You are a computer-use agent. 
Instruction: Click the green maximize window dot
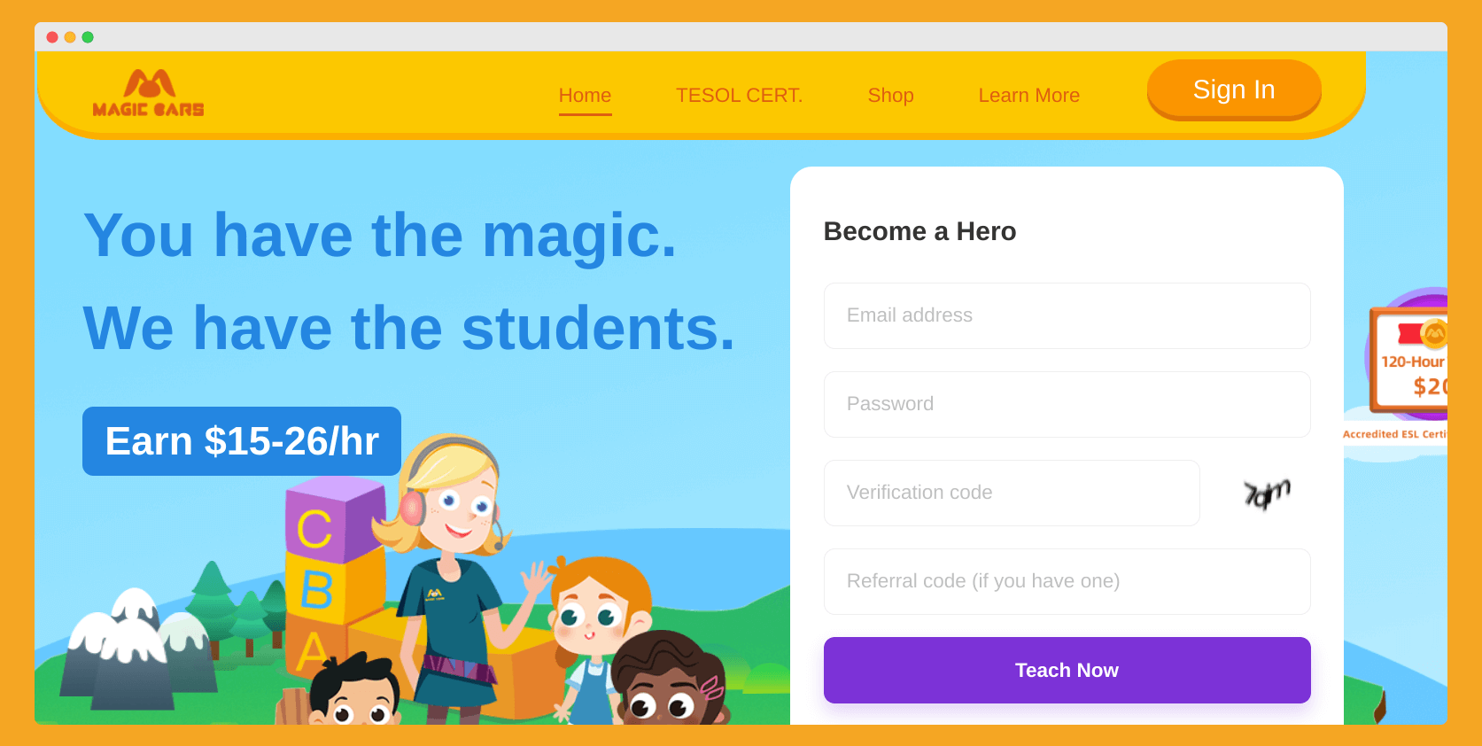coord(88,37)
